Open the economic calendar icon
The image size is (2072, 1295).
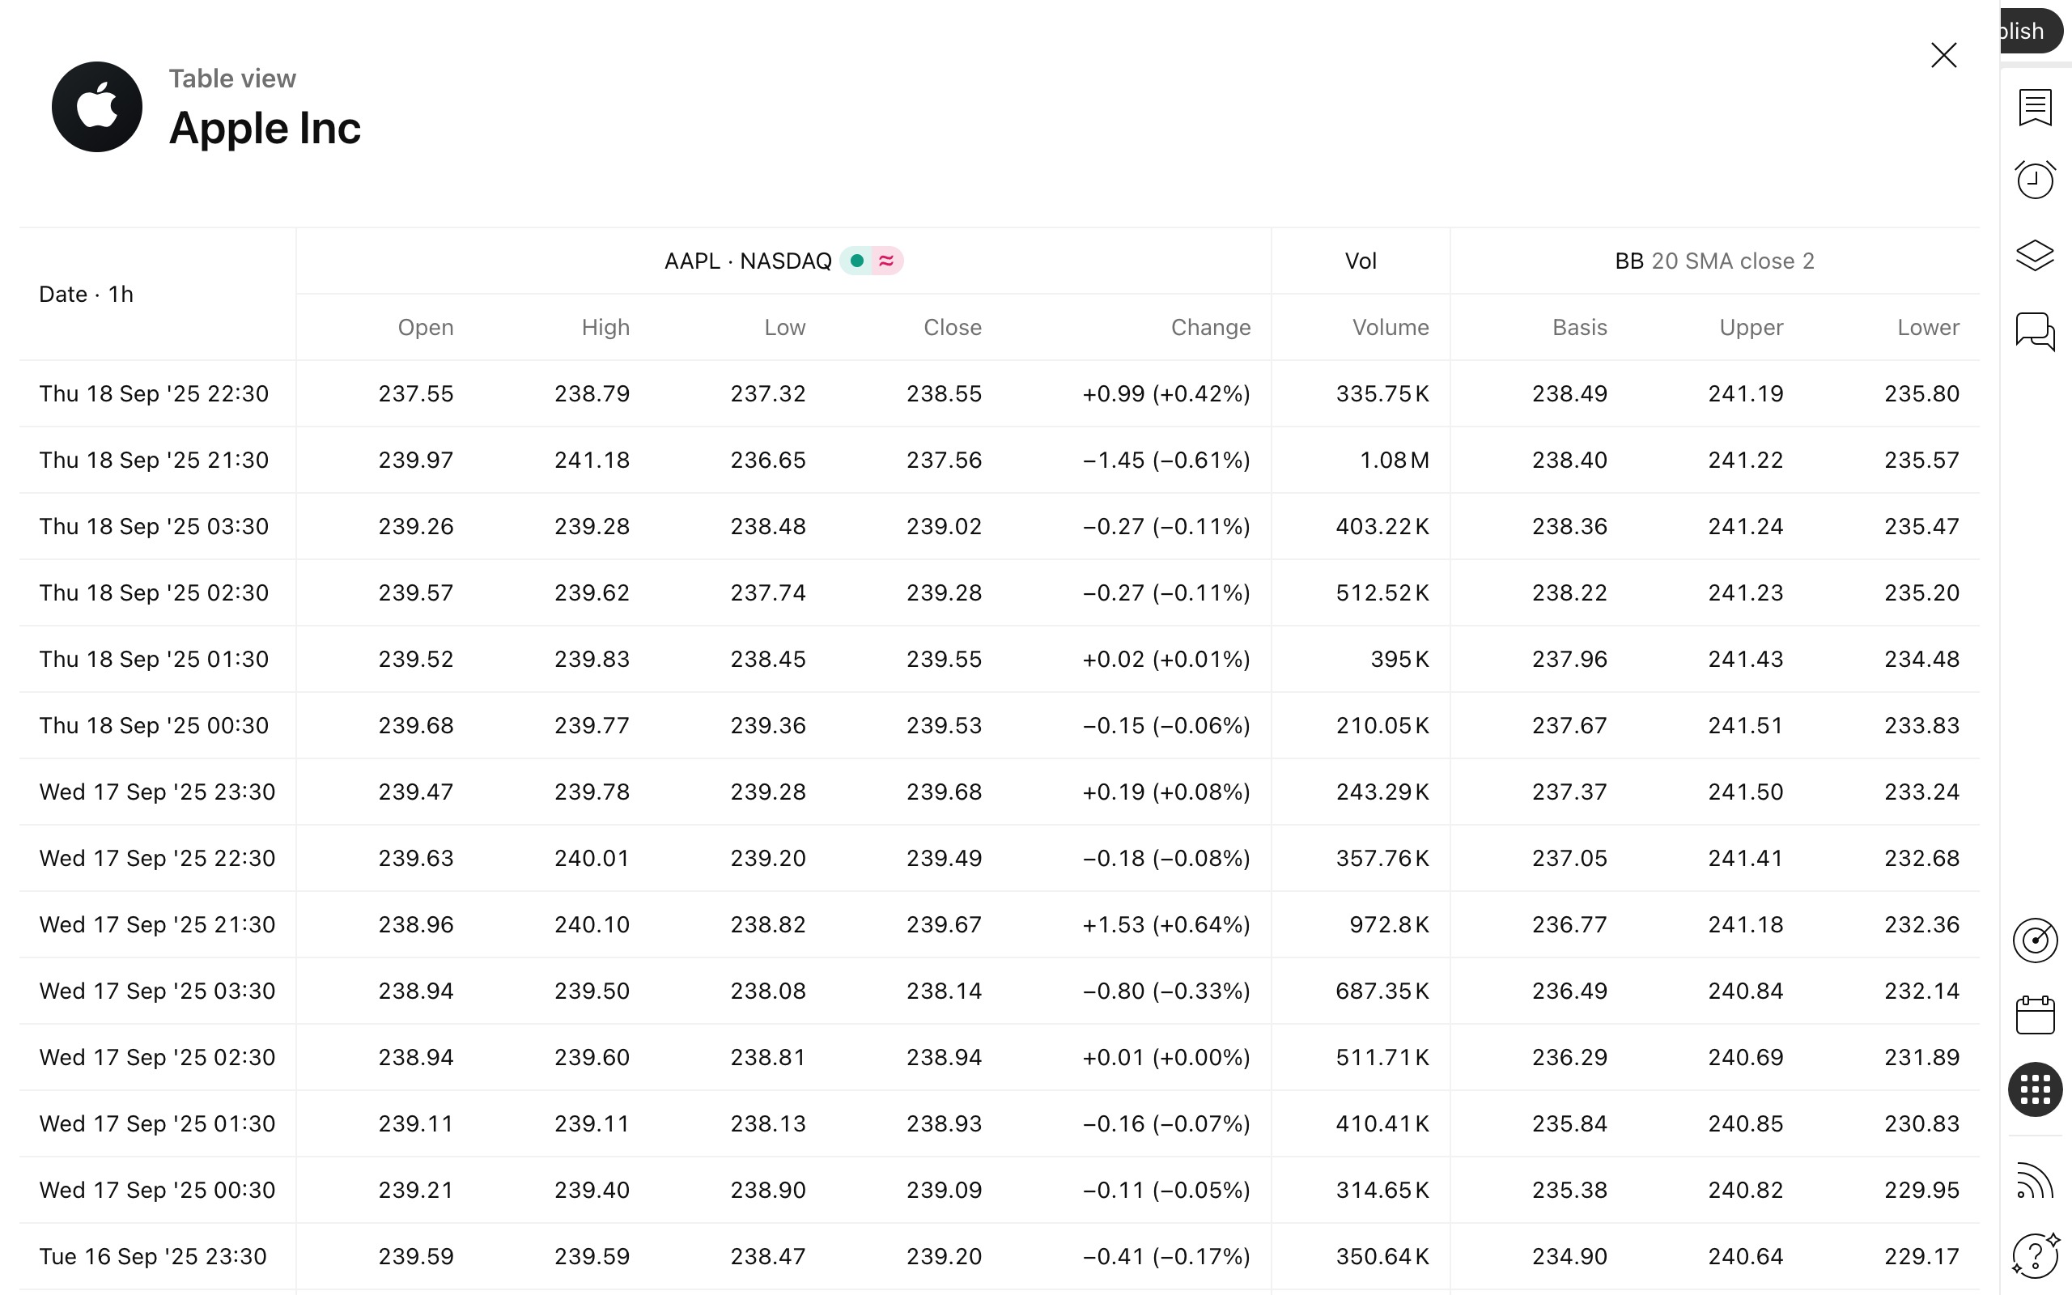point(2034,1015)
